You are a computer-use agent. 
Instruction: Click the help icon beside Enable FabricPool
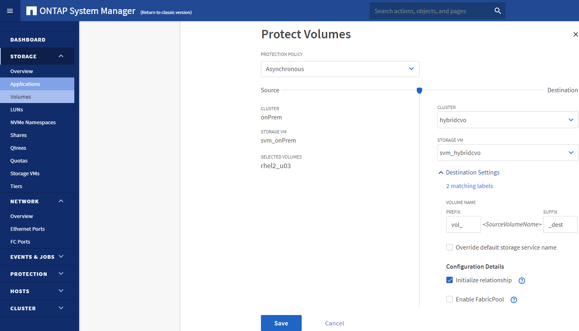tap(514, 300)
